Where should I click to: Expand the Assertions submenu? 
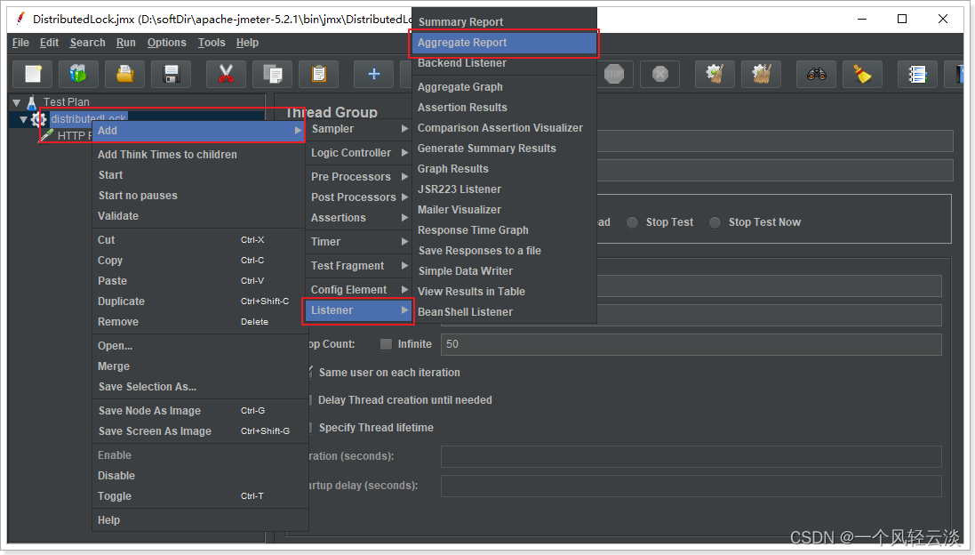tap(359, 218)
